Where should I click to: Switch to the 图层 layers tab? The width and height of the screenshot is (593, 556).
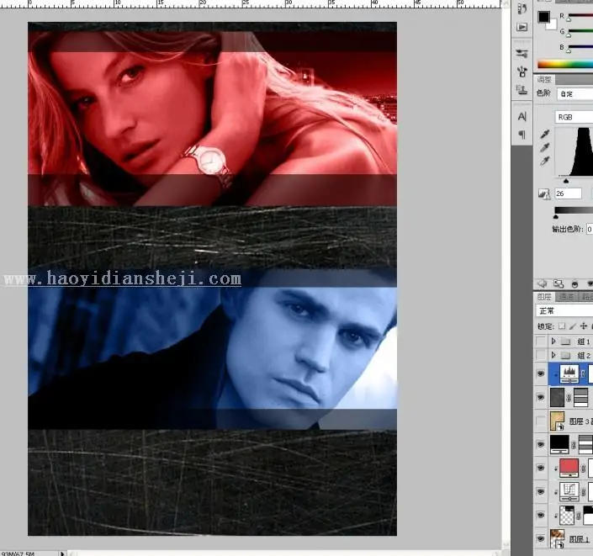click(544, 297)
